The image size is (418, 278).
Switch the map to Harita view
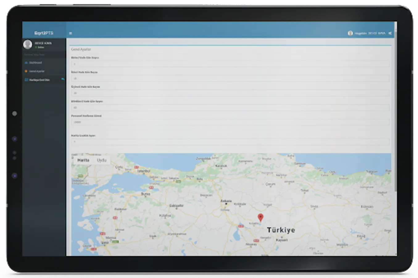(83, 160)
